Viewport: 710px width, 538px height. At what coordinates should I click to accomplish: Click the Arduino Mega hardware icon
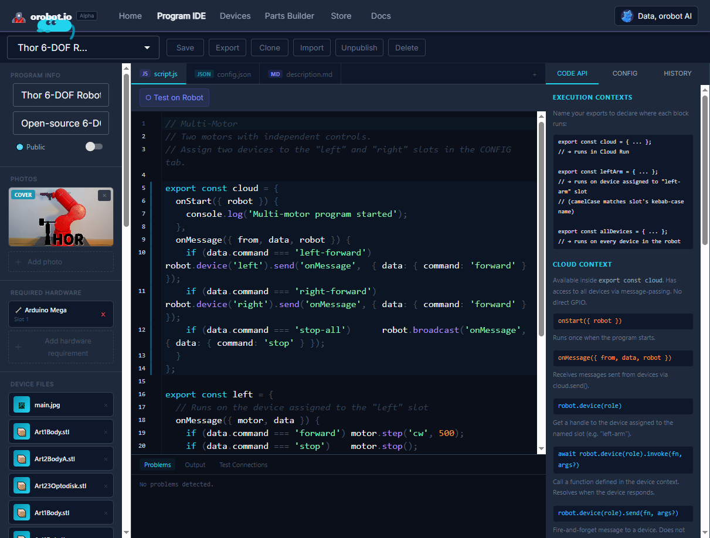(x=18, y=310)
